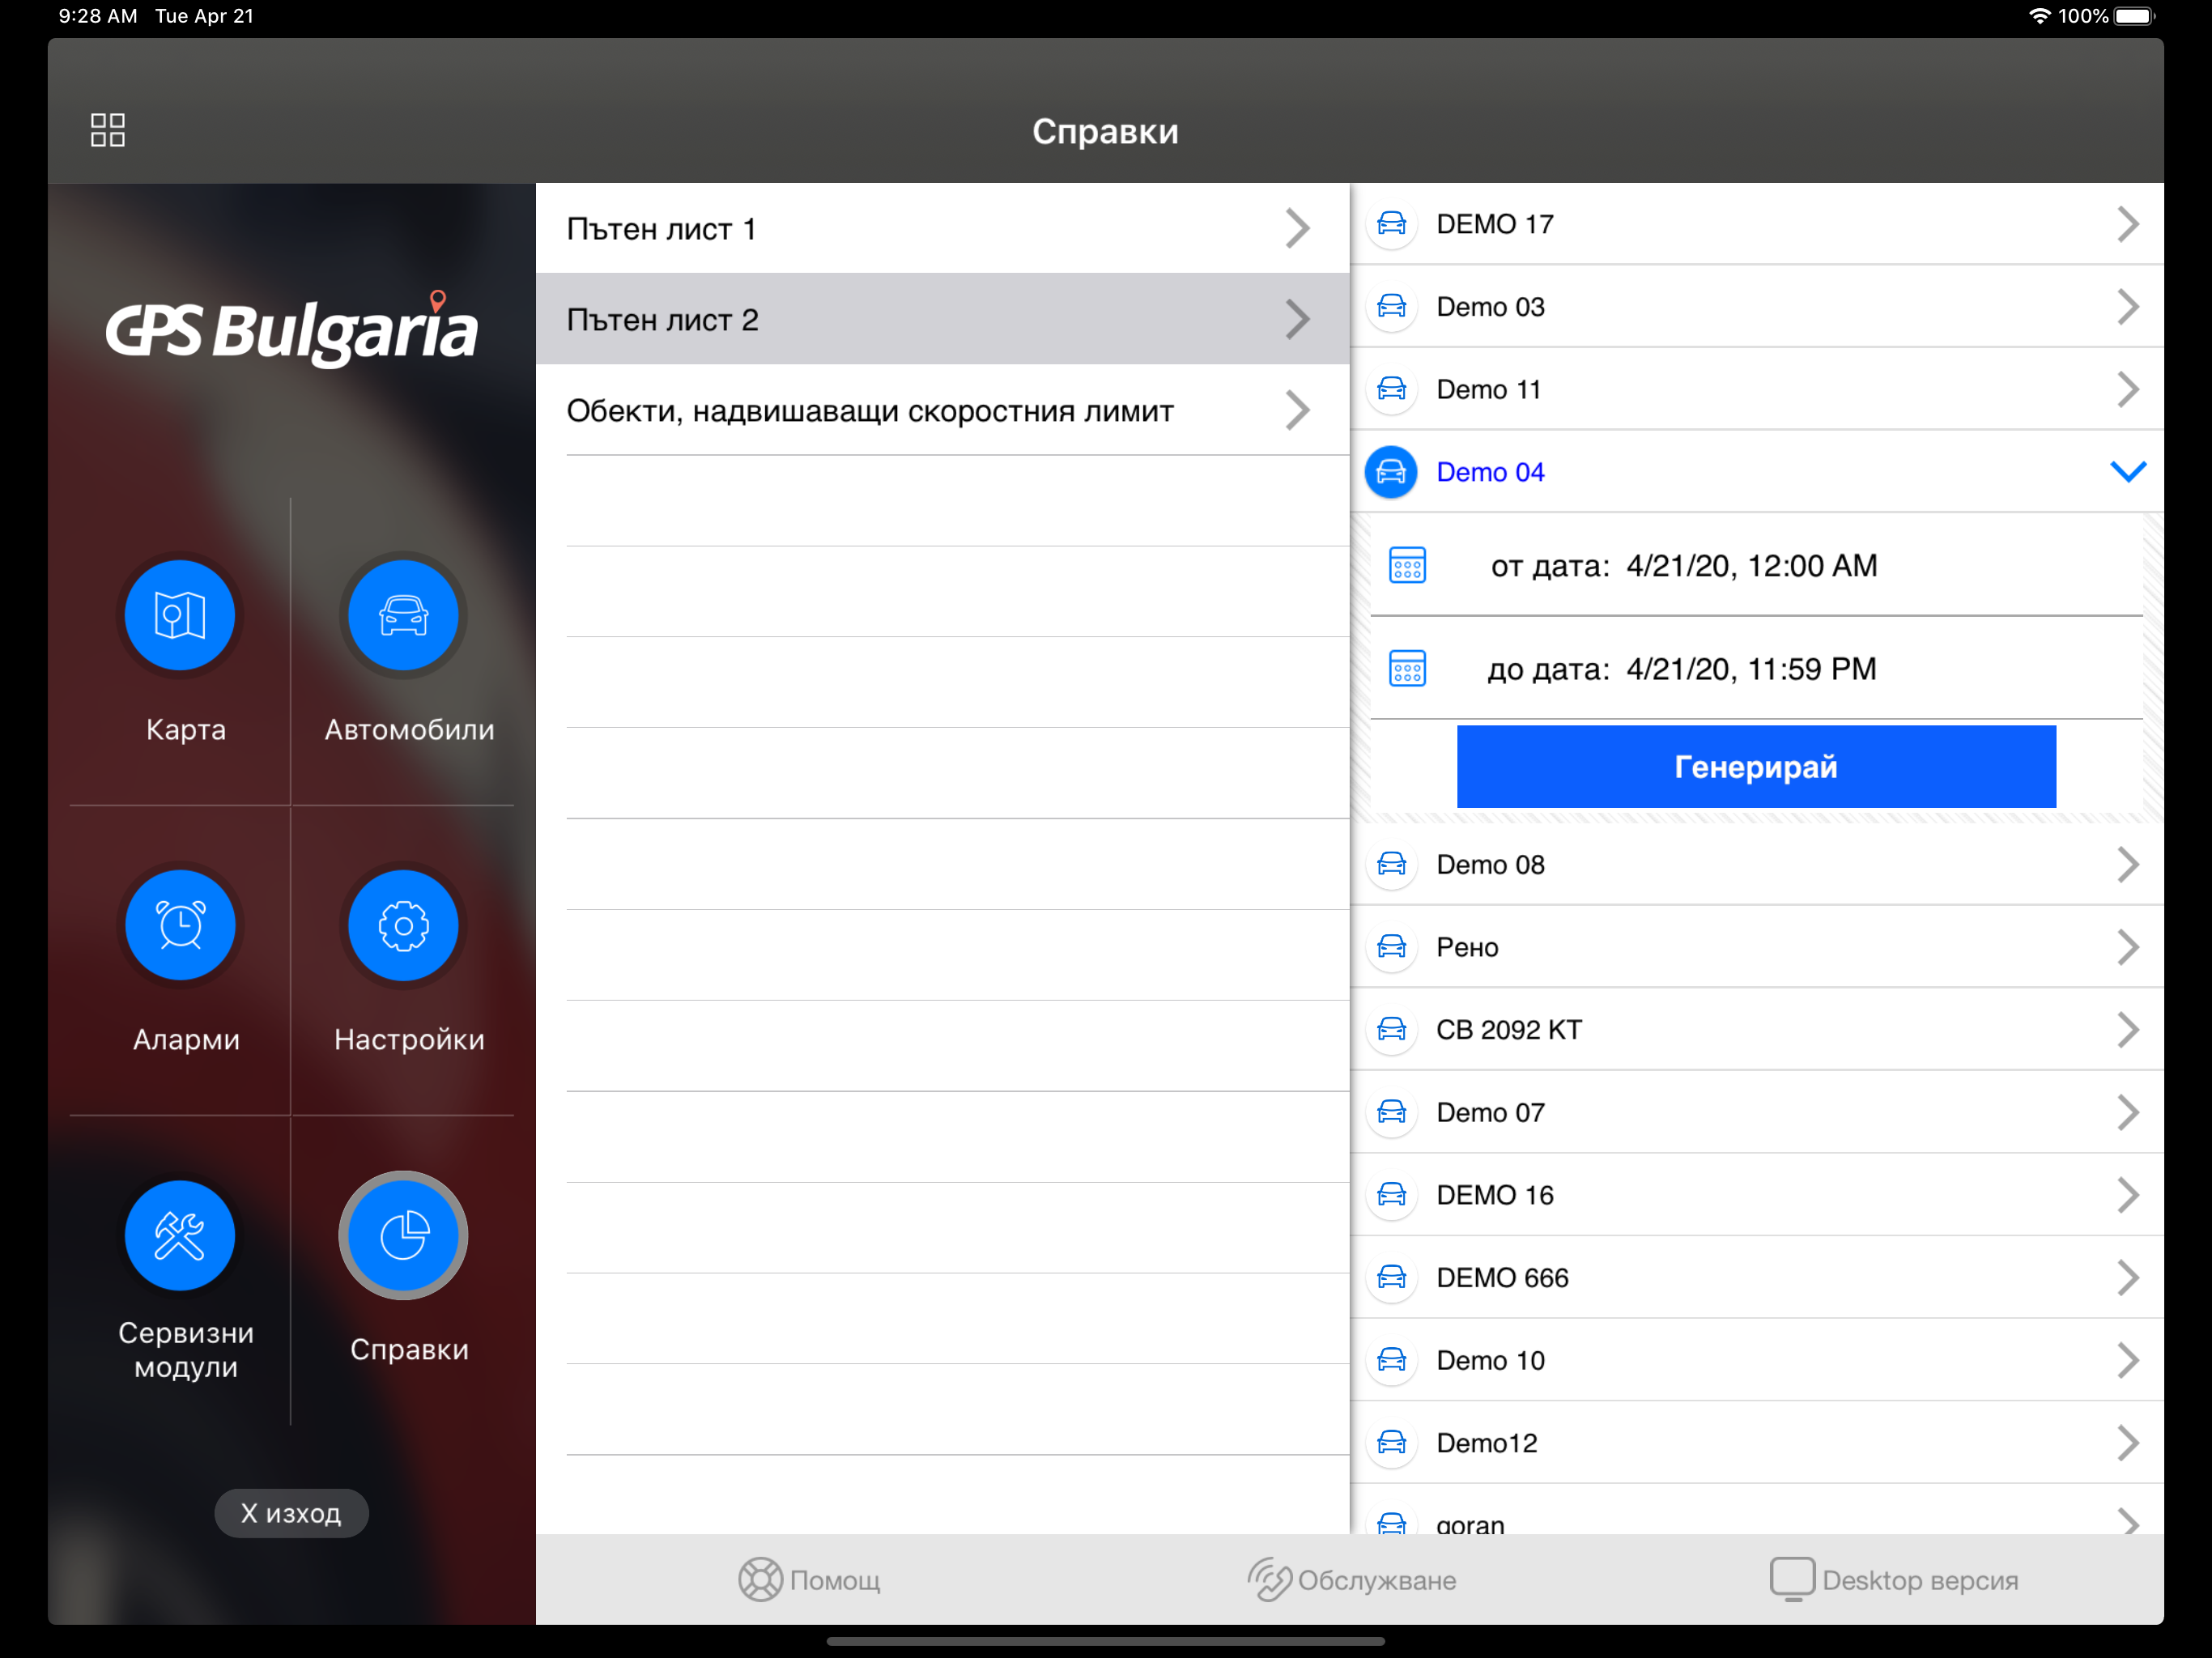This screenshot has width=2212, height=1658.
Task: Edit the до дата 4/21/20, 11:59 PM field
Action: click(1756, 669)
